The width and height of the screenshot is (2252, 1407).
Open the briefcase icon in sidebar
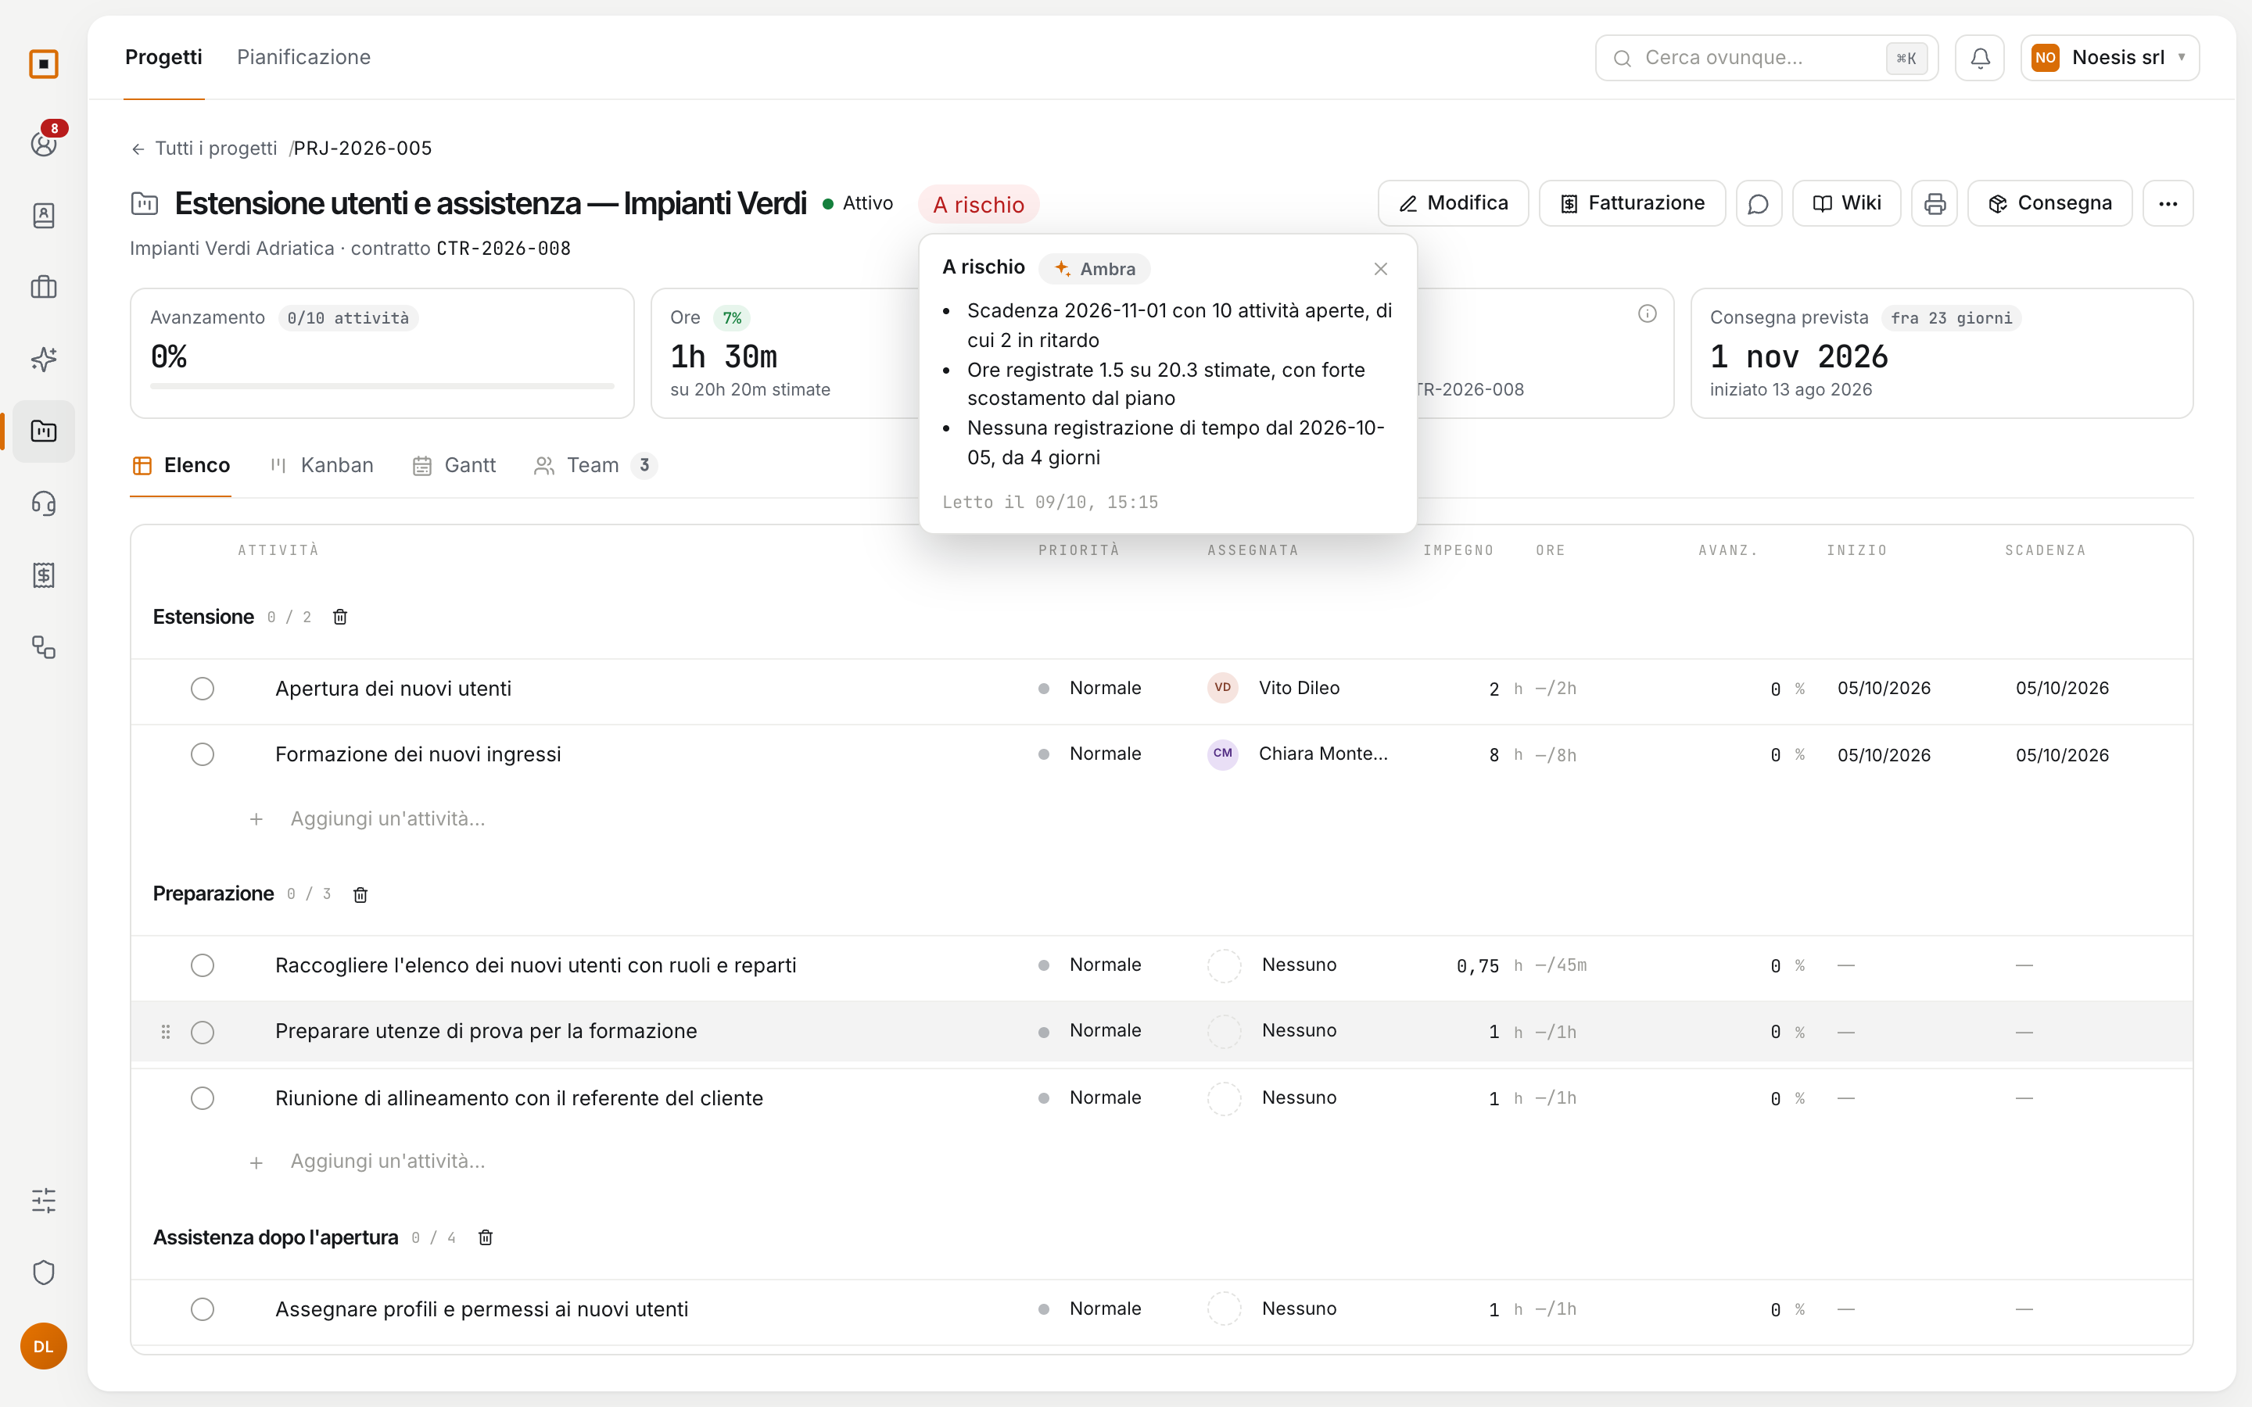click(44, 287)
